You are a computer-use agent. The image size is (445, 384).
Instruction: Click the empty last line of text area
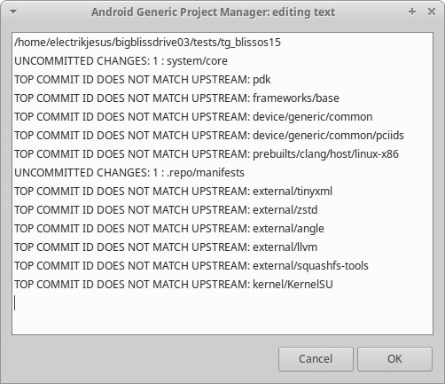coord(222,303)
